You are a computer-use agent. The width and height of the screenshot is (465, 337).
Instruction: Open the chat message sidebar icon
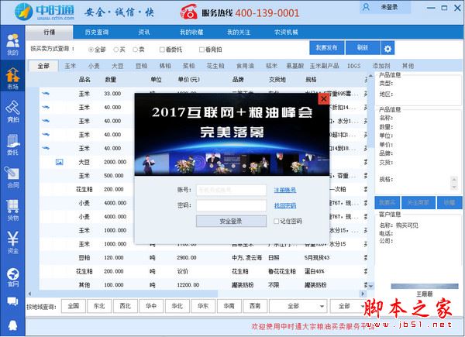click(x=12, y=301)
